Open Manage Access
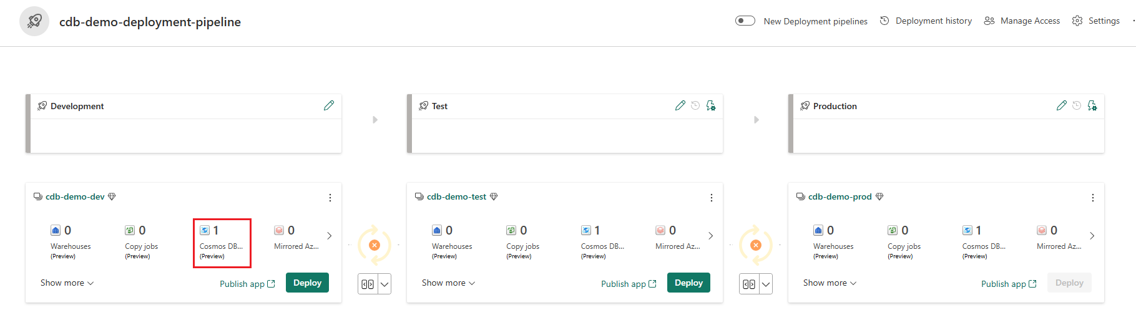1136x315 pixels. [1022, 21]
